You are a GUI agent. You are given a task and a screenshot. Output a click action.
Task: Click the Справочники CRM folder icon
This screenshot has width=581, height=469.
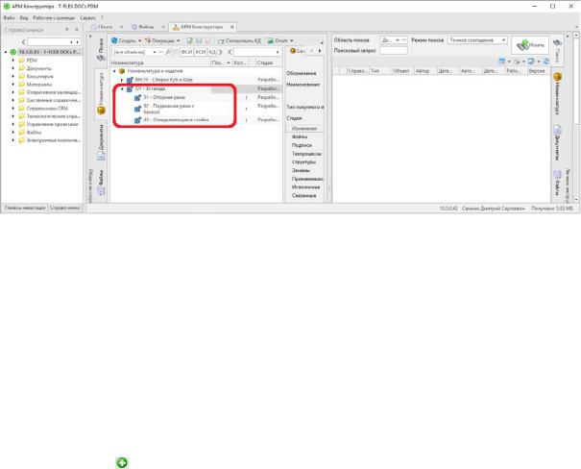tap(21, 109)
